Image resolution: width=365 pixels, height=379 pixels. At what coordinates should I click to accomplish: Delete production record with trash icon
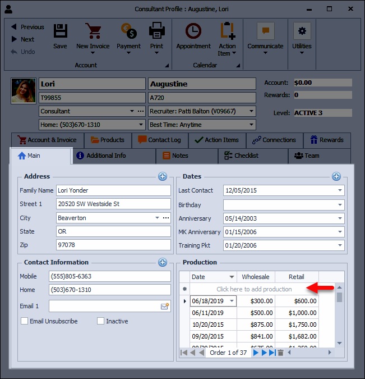click(280, 353)
